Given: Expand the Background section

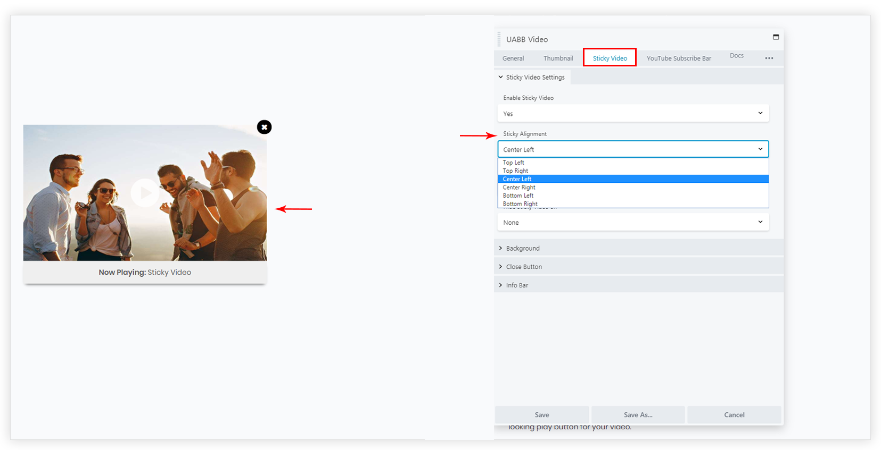Looking at the screenshot, I should tap(522, 249).
